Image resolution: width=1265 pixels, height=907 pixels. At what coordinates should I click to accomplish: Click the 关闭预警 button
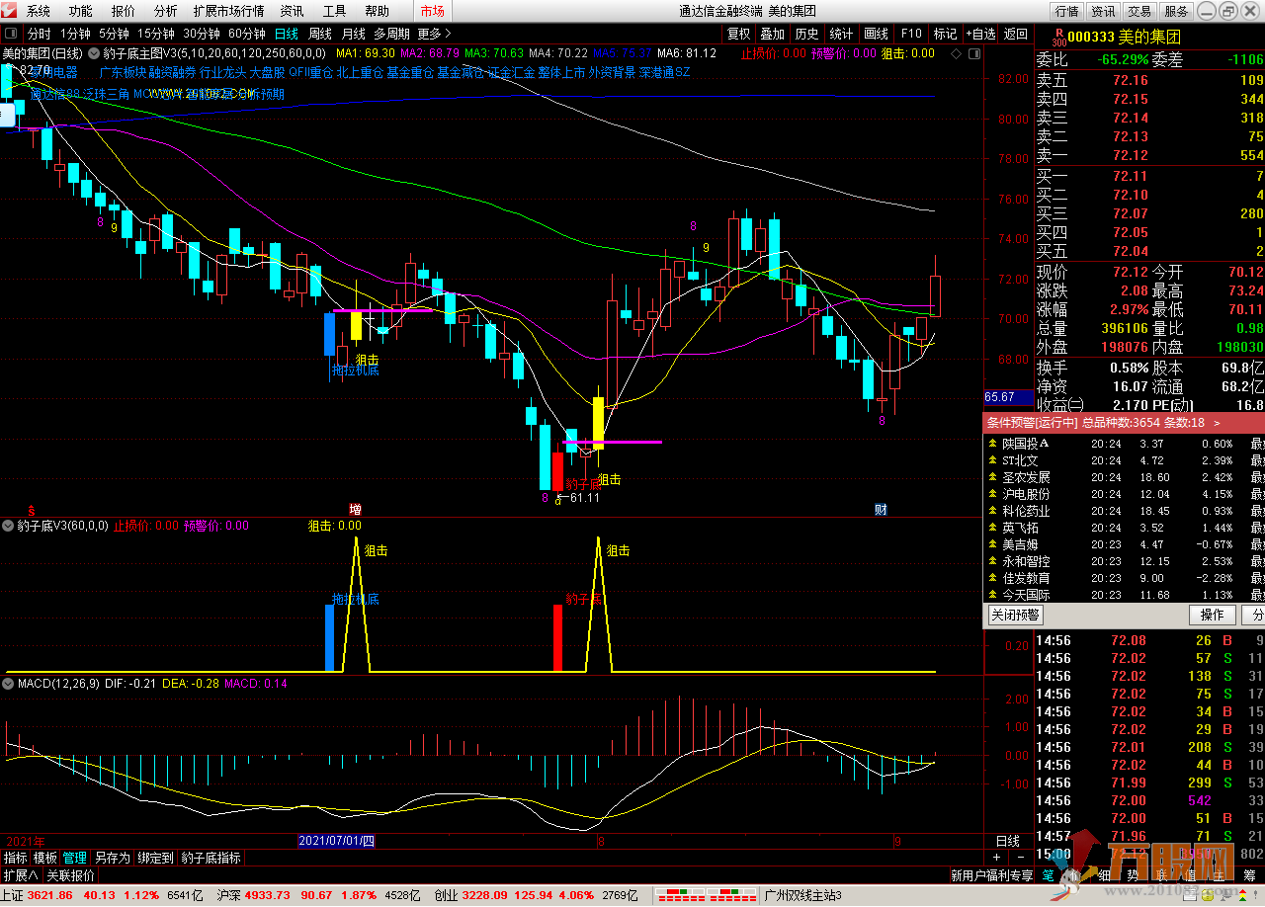tap(1015, 615)
